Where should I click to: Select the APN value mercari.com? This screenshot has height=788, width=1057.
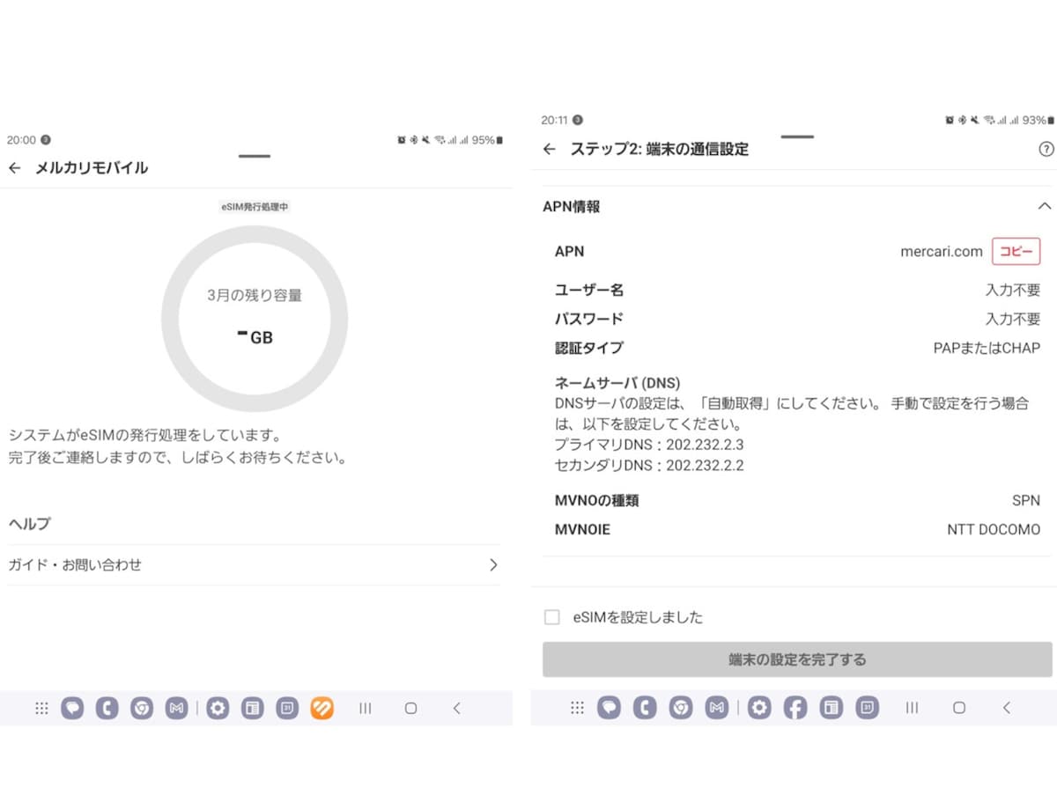(x=942, y=252)
